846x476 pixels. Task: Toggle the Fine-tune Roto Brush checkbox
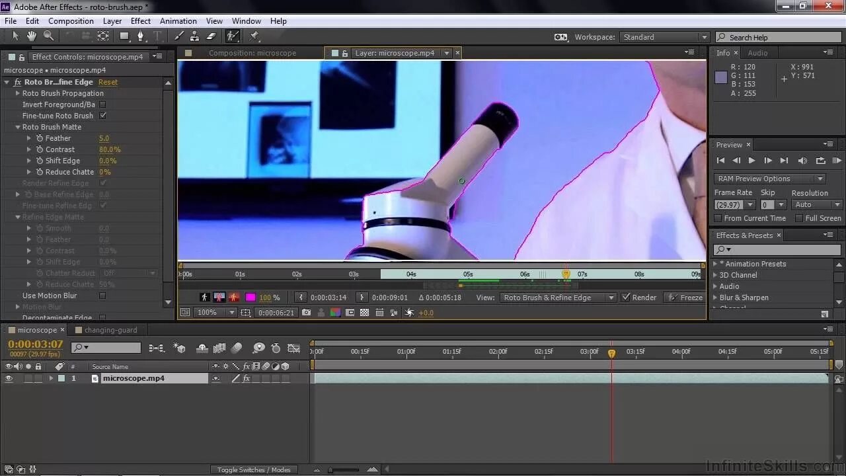102,115
